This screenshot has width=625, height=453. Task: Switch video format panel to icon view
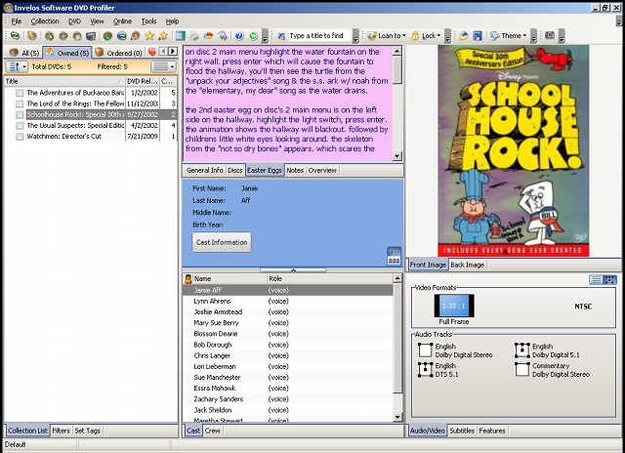609,279
